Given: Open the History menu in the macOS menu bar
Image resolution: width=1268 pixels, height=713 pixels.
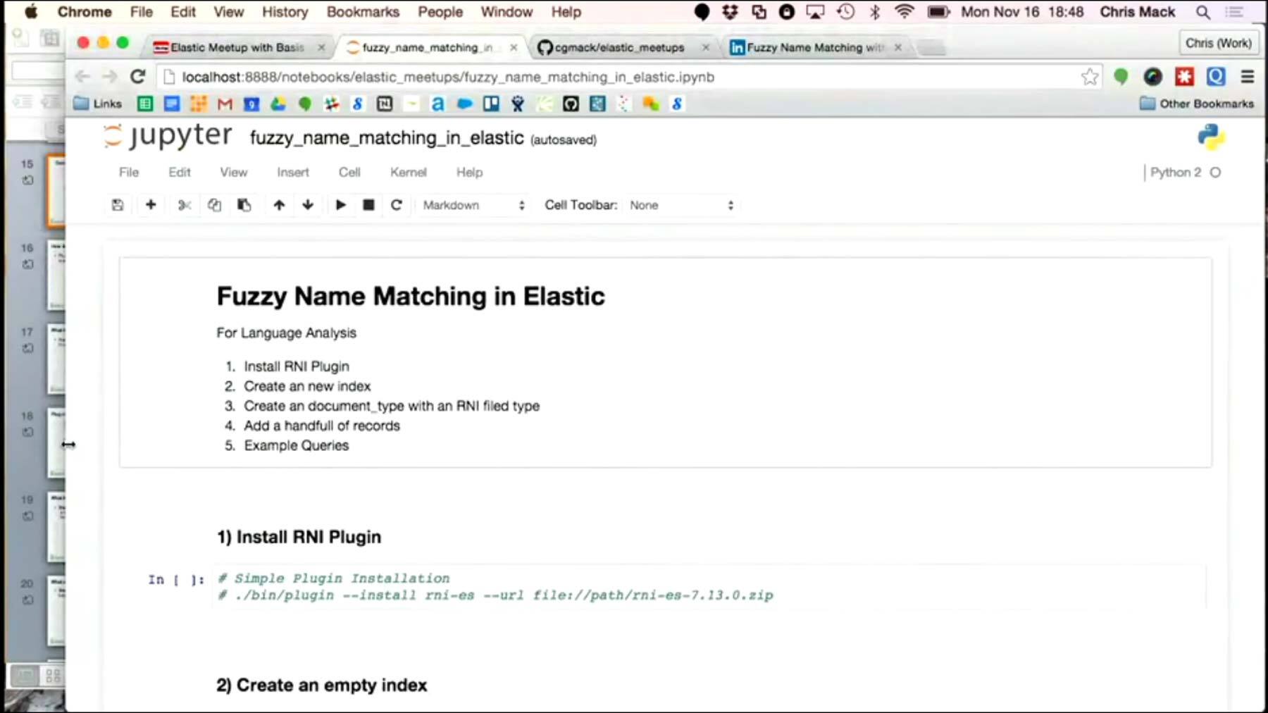Looking at the screenshot, I should tap(285, 12).
